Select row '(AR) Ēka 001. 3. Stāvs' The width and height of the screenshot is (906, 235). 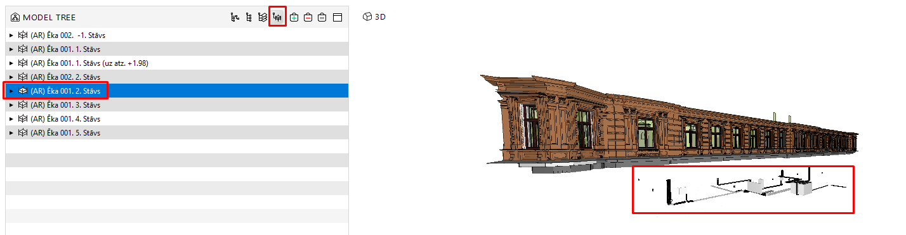pos(177,105)
